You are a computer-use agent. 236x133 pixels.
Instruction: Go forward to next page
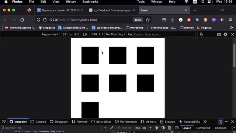pos(14,20)
